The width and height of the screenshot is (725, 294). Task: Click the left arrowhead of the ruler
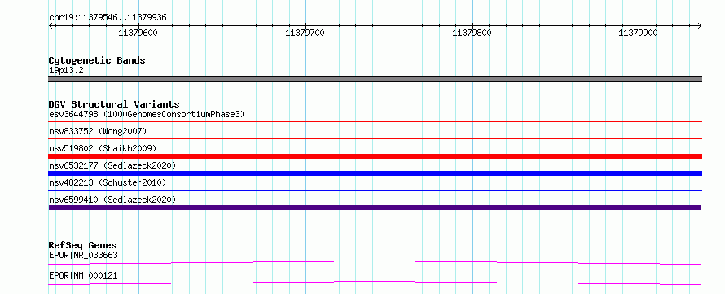(51, 25)
